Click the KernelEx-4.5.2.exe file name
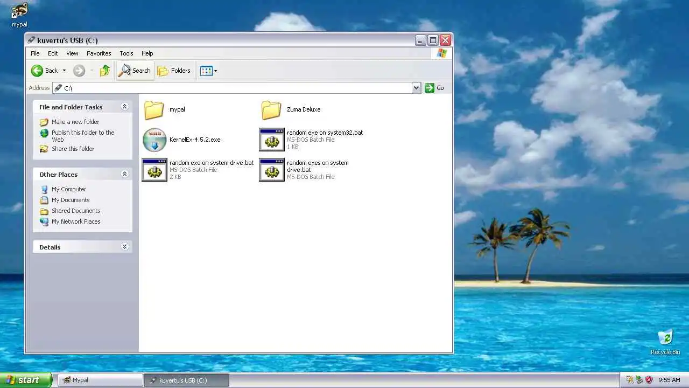This screenshot has height=388, width=689. (x=195, y=140)
